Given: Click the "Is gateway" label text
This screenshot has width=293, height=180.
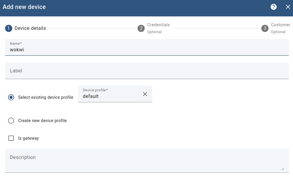Looking at the screenshot, I should click(x=28, y=138).
